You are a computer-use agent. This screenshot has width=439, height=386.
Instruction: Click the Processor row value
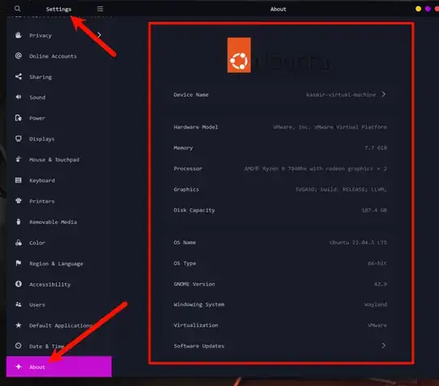coord(315,169)
